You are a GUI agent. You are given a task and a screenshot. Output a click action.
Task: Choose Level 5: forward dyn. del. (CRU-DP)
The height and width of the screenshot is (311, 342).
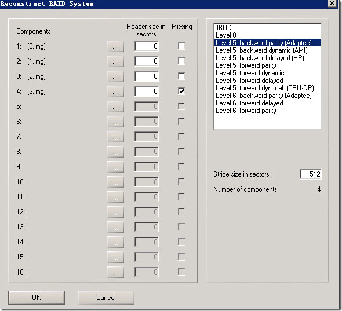pyautogui.click(x=268, y=88)
